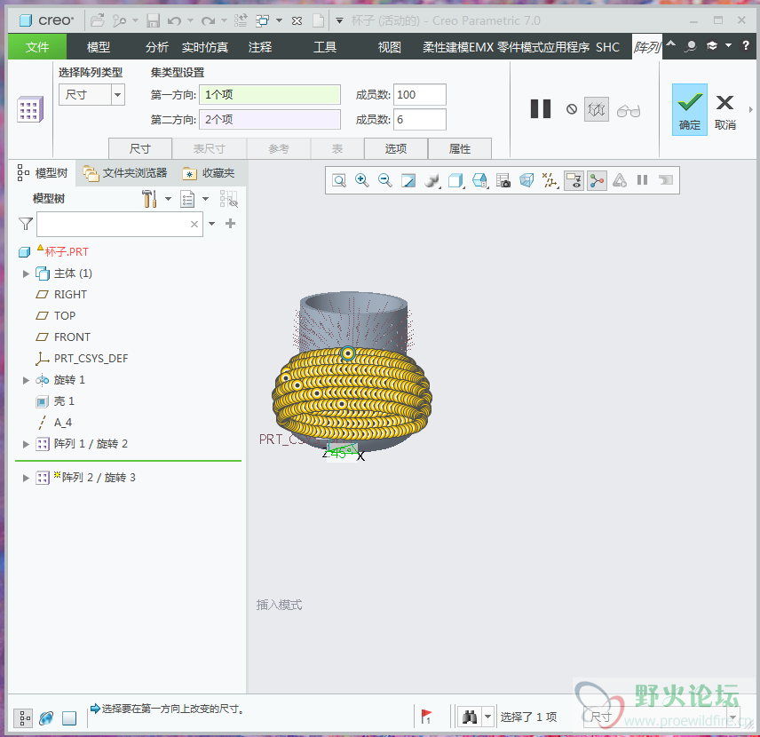Click the Windows switcher icon
Screen dimensions: 760x737
click(262, 20)
